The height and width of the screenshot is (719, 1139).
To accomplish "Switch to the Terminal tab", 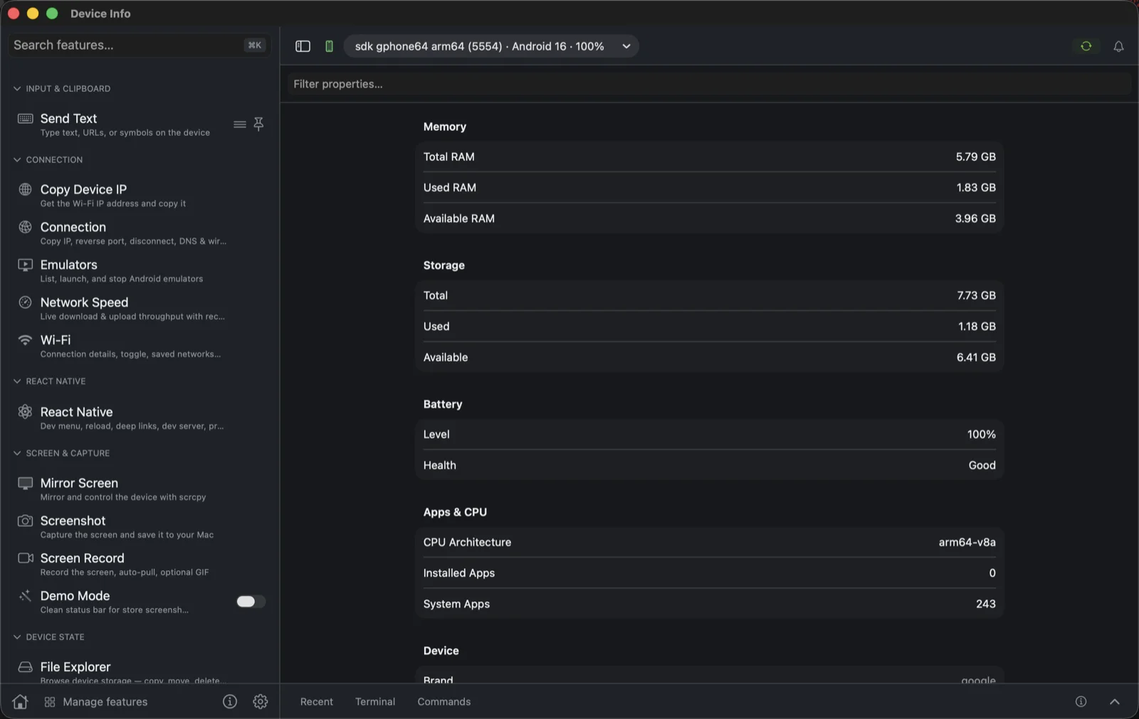I will pyautogui.click(x=375, y=702).
